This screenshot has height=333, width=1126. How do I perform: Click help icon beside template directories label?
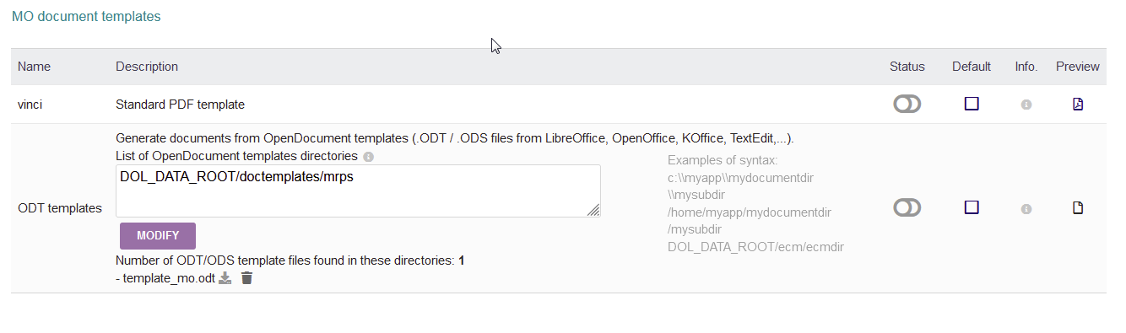pos(368,157)
